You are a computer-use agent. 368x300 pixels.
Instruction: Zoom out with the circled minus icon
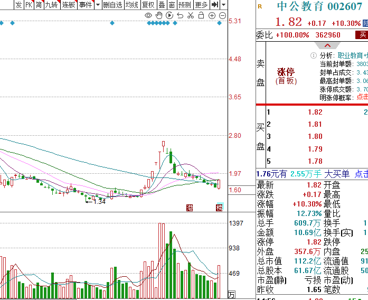click(x=222, y=15)
